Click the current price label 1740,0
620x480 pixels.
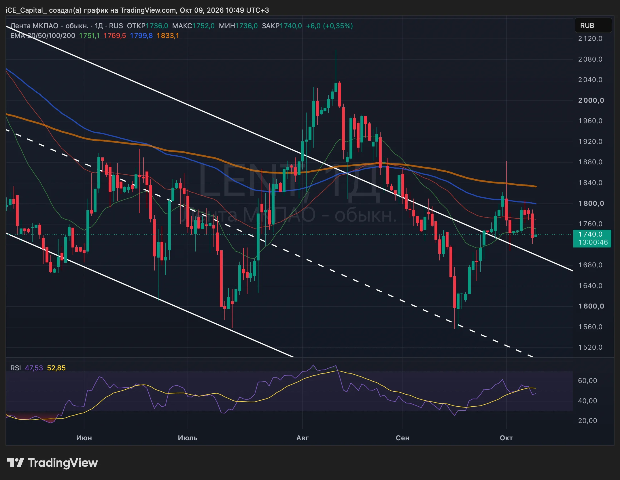coord(590,234)
